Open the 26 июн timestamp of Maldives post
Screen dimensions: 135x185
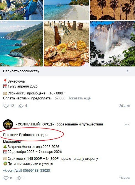[x=124, y=178]
